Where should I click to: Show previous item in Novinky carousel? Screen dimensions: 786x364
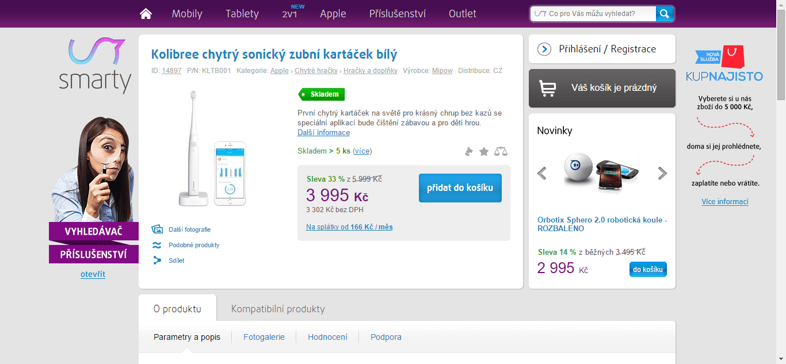[x=541, y=173]
